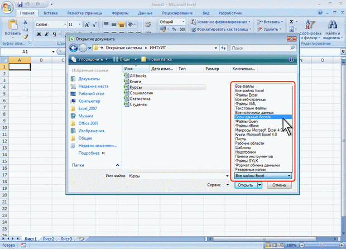The image size is (346, 249).
Task: Click the dialog help question mark icon
Action: (291, 59)
